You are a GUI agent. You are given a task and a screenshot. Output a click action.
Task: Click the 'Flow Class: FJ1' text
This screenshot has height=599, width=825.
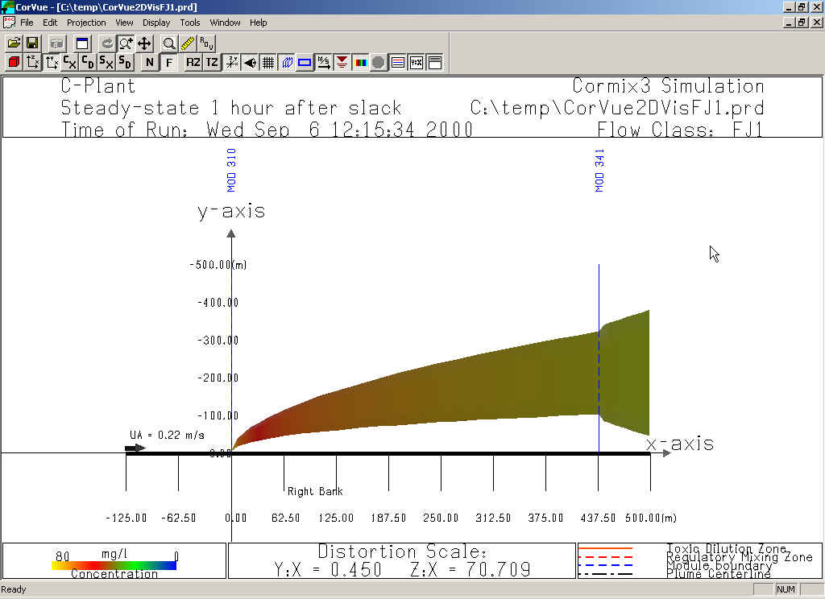click(680, 130)
